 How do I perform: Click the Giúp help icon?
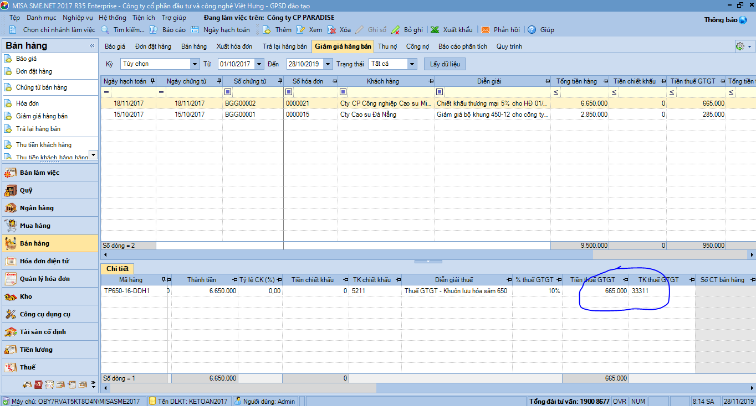coord(532,30)
